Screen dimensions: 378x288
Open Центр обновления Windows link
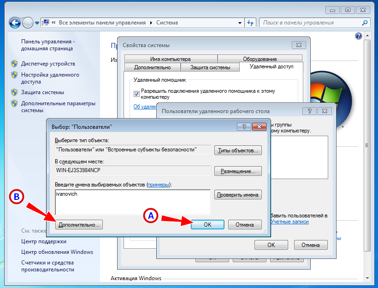[x=57, y=252]
